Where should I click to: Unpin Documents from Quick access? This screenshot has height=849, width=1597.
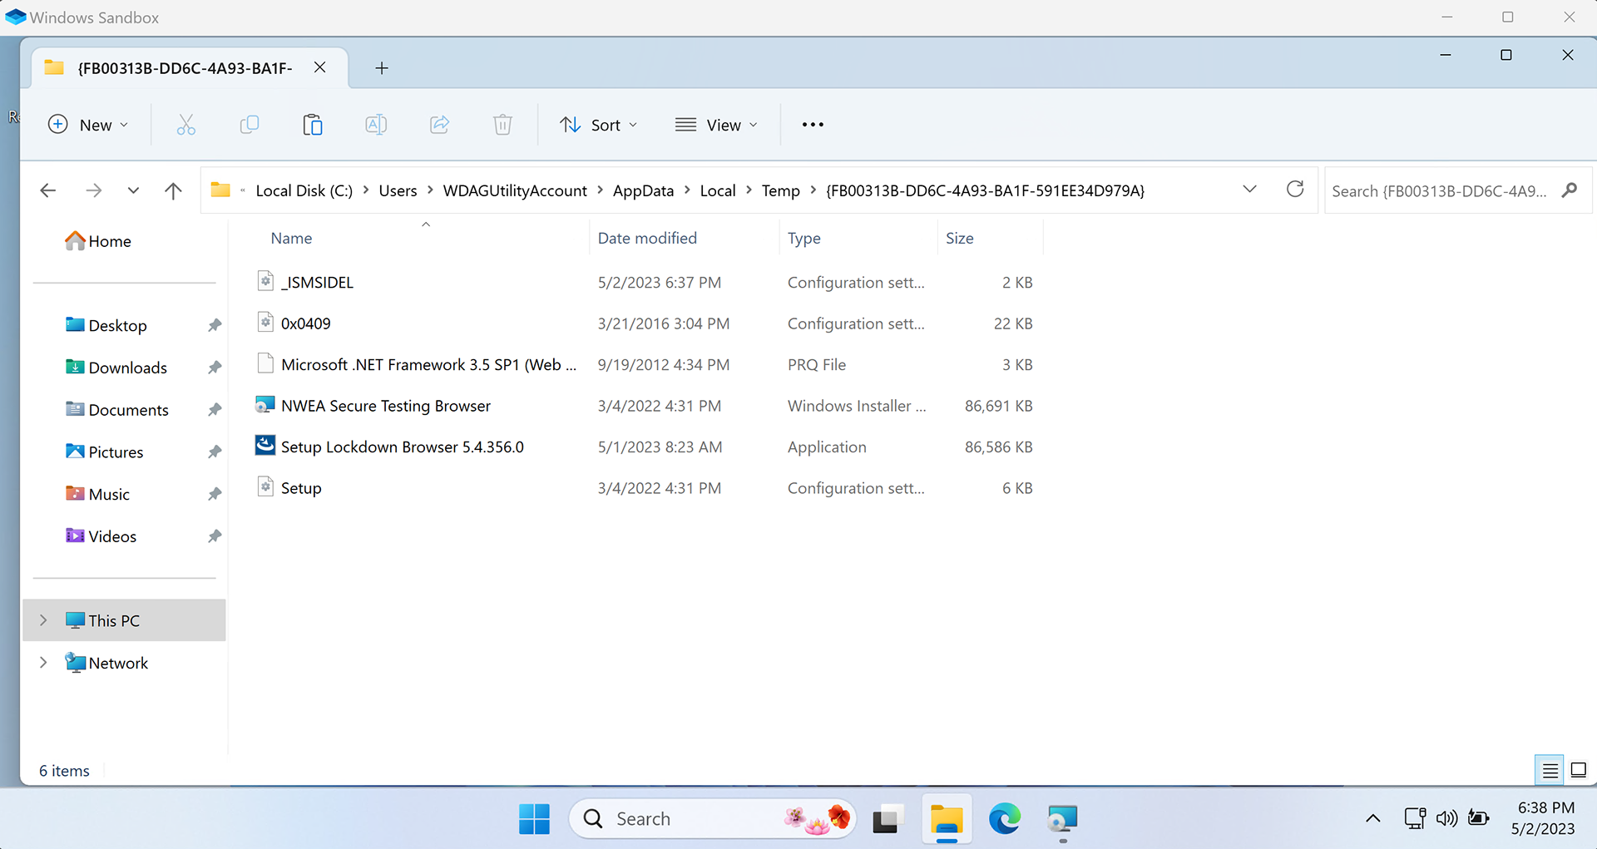tap(215, 410)
